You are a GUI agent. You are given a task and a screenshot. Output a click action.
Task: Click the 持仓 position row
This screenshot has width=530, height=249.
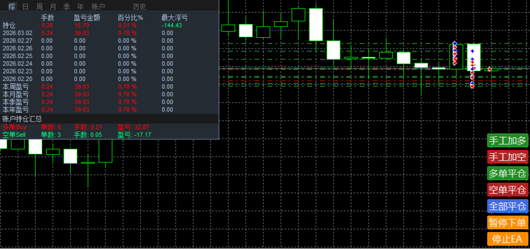pyautogui.click(x=9, y=25)
